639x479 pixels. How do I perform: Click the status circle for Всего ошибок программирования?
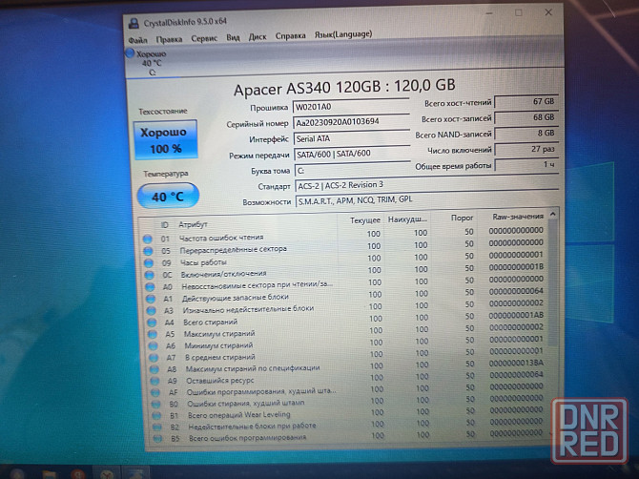(158, 439)
